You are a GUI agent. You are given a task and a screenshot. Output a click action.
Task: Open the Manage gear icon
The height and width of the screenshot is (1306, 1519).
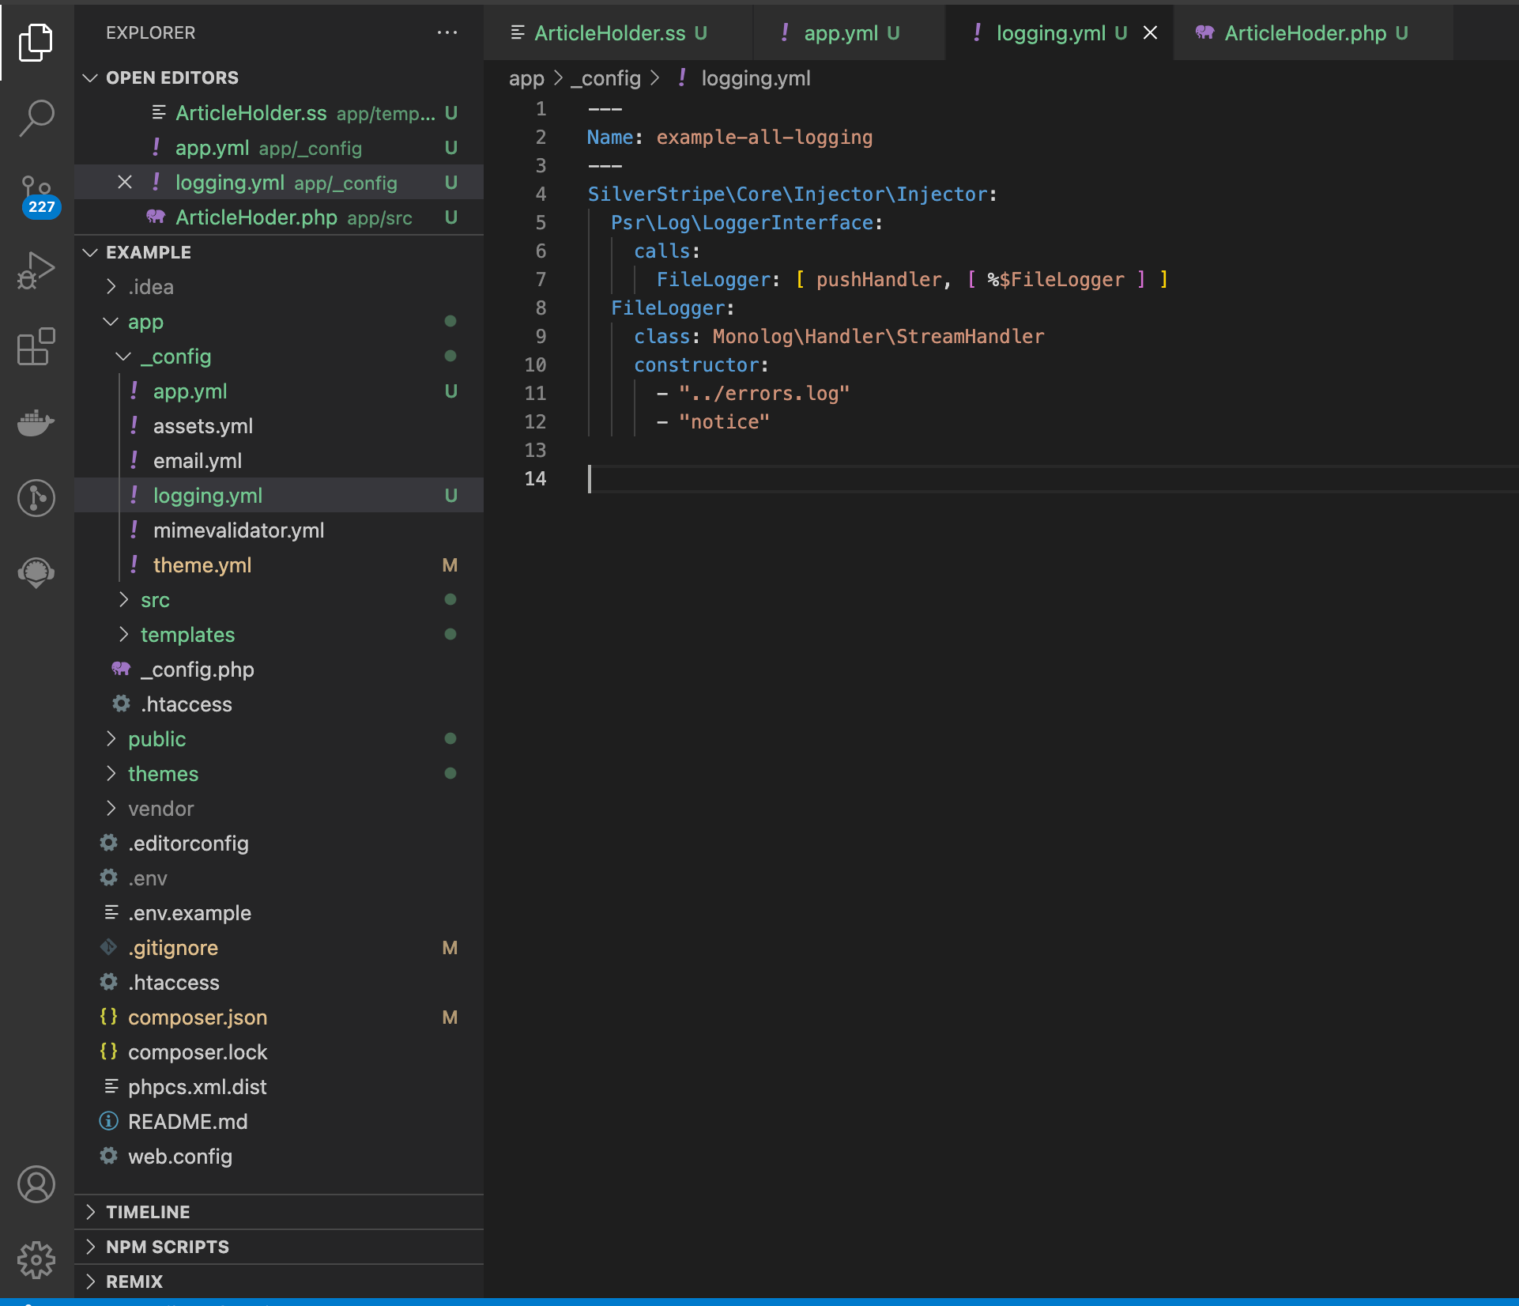click(36, 1260)
